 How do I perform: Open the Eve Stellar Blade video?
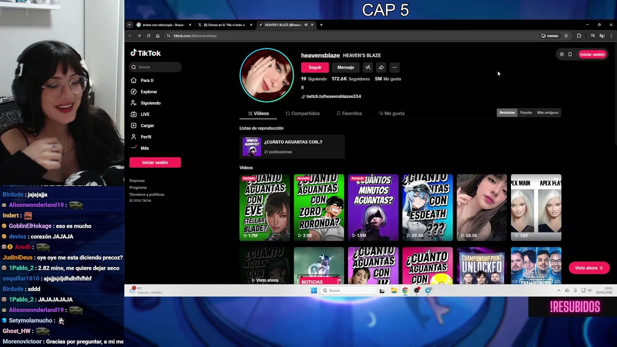[x=265, y=207]
